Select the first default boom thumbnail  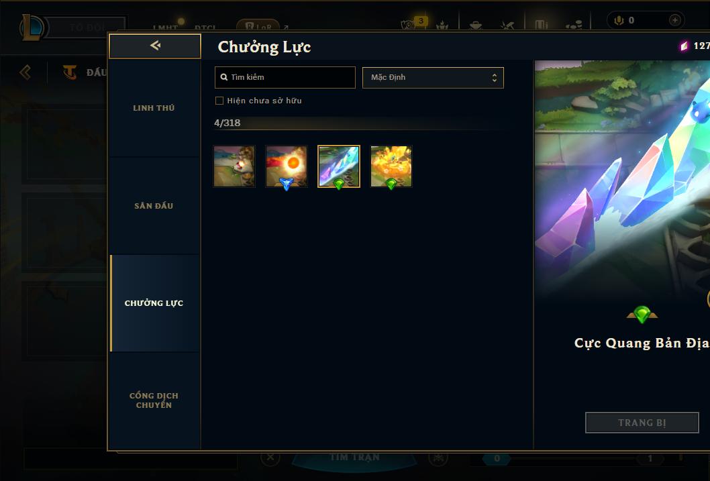[234, 166]
